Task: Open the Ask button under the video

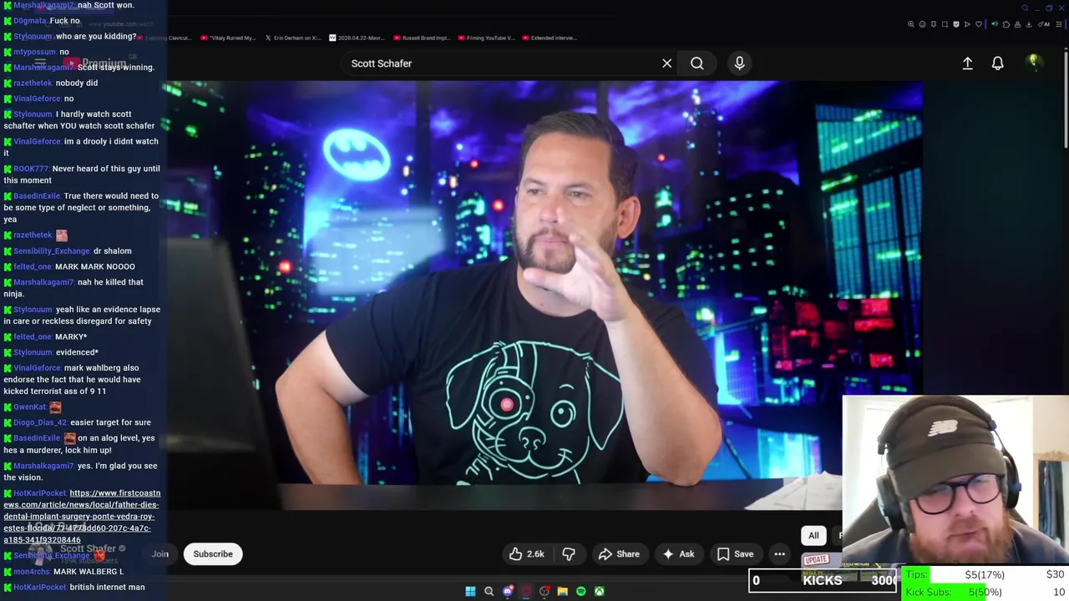Action: (678, 554)
